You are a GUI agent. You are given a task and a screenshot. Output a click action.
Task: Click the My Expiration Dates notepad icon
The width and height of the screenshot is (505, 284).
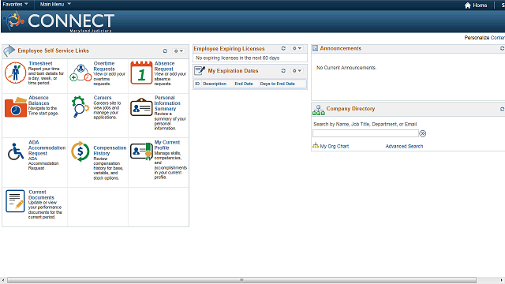[x=200, y=70]
